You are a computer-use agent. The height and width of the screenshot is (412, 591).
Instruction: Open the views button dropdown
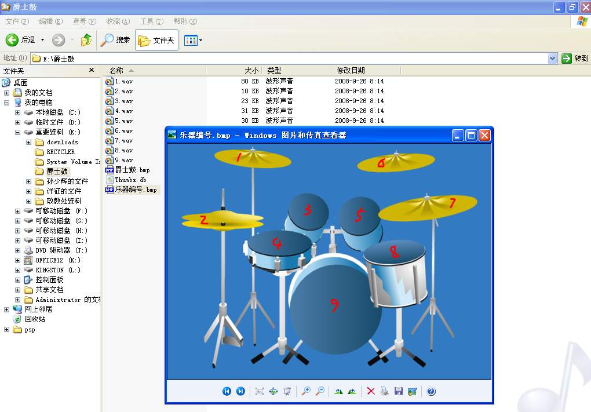[x=200, y=40]
